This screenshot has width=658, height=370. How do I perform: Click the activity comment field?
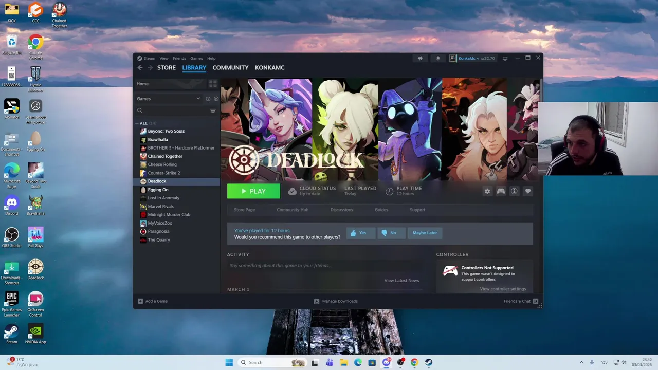pos(326,266)
